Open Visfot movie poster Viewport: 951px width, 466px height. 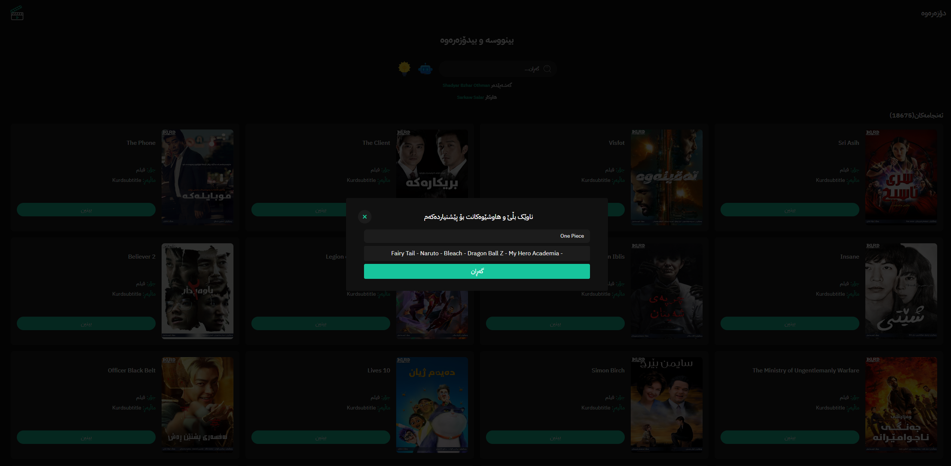667,177
